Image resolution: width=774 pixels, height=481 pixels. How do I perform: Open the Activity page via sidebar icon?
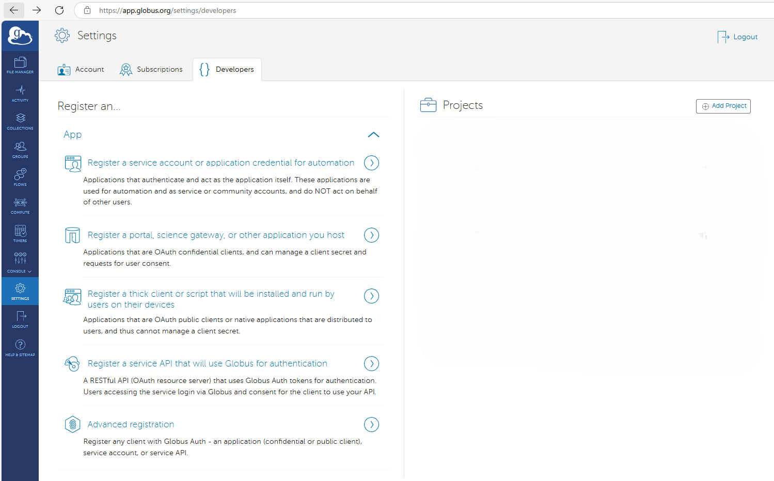pyautogui.click(x=20, y=93)
